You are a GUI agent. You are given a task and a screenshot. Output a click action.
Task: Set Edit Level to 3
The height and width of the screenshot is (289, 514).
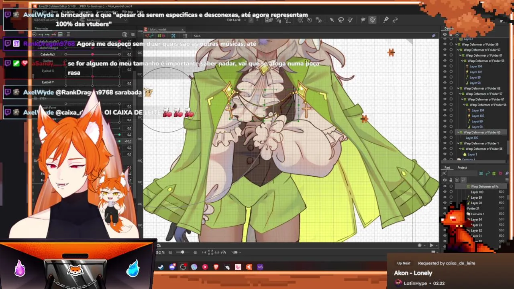[x=257, y=20]
